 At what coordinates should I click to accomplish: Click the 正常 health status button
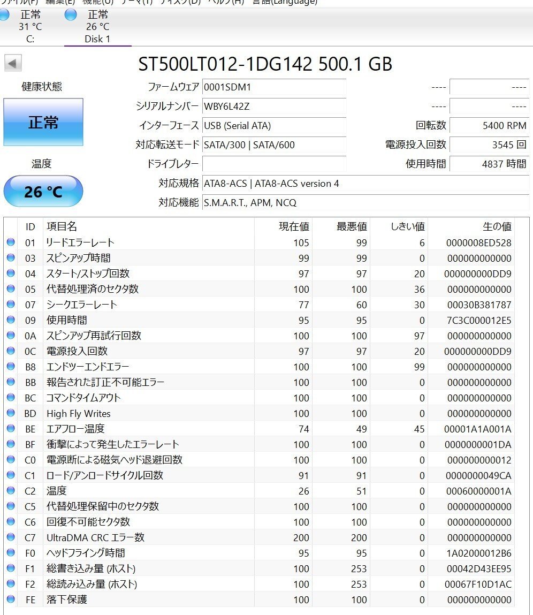pos(43,122)
